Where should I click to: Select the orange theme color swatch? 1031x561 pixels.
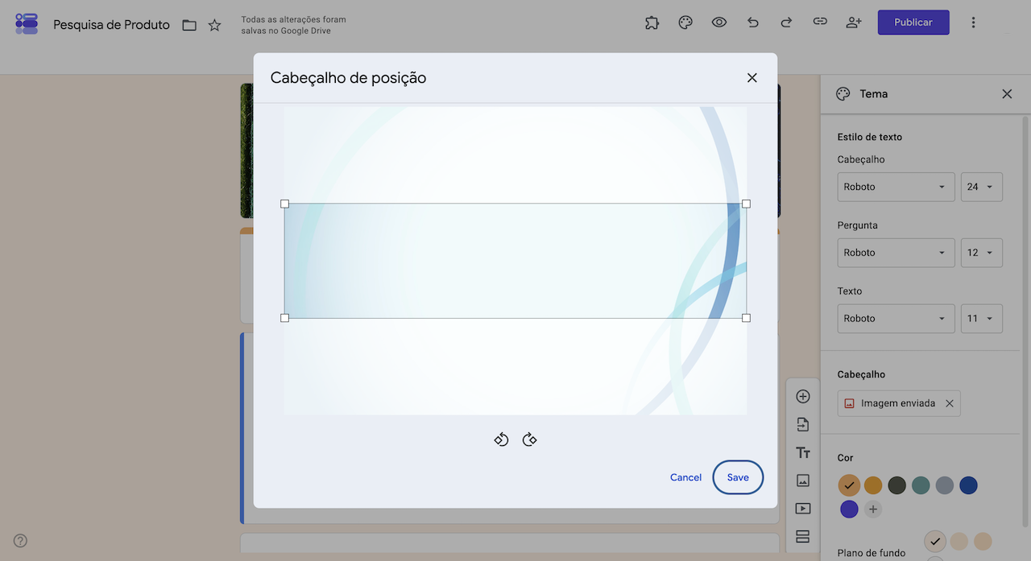pos(873,485)
